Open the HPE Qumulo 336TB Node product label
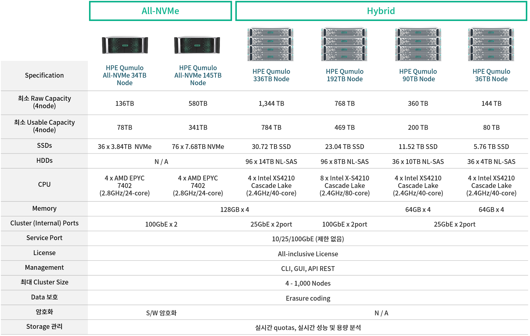 click(x=271, y=75)
